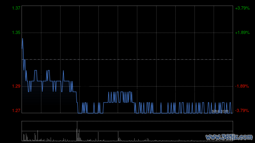Click the volume panel dotted midline

pyautogui.click(x=127, y=131)
